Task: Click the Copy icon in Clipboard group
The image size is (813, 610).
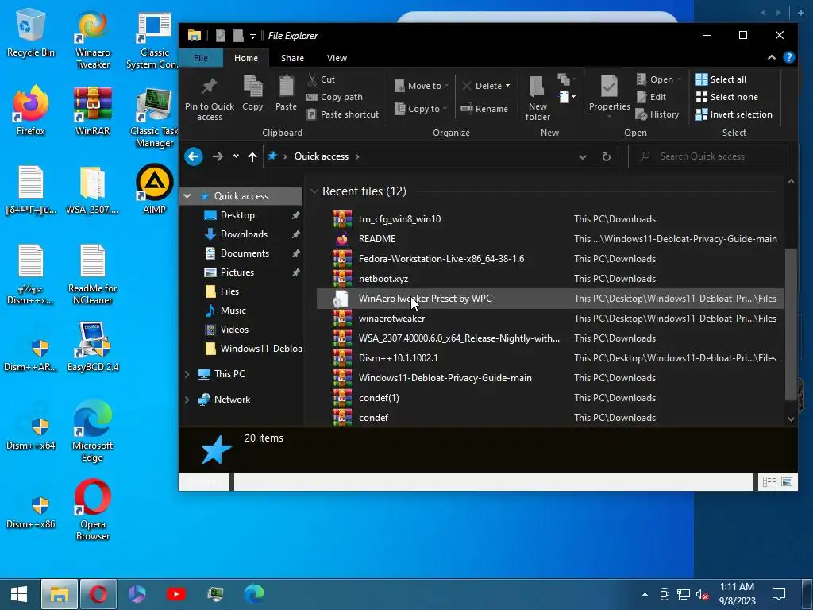Action: point(252,94)
